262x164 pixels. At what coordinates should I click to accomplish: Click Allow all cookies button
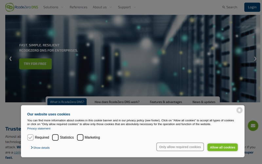click(x=223, y=147)
